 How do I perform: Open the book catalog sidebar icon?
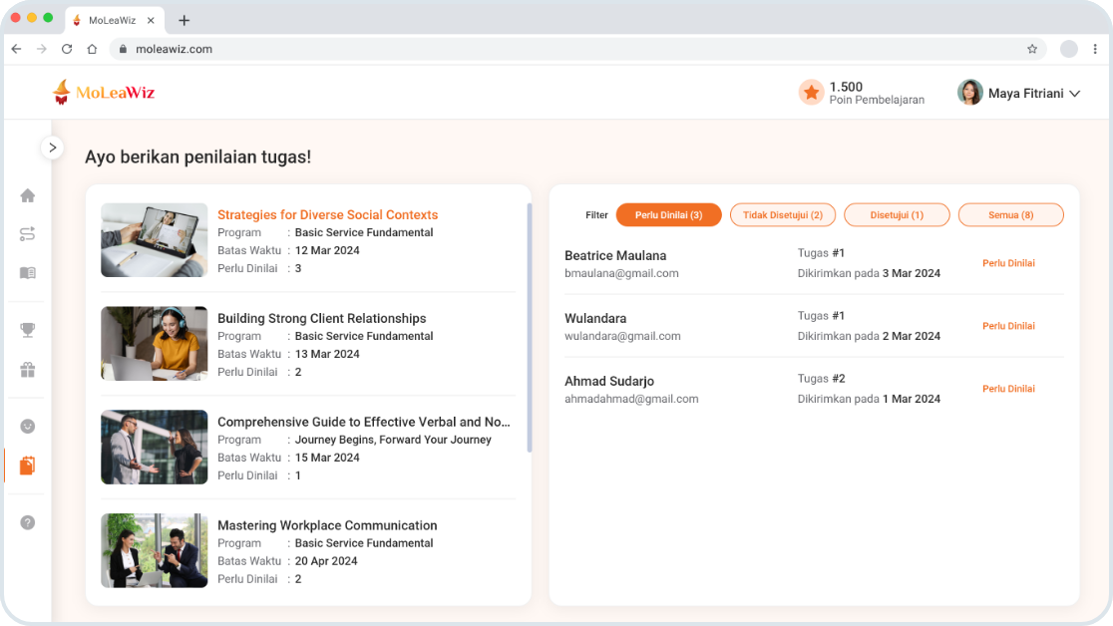click(28, 273)
